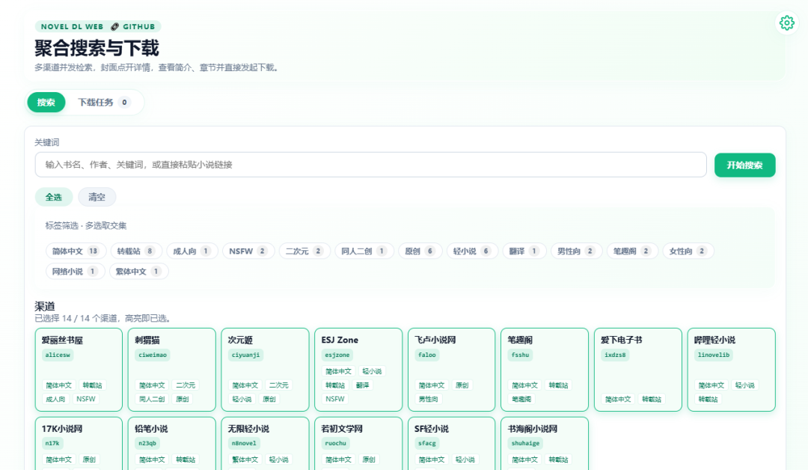808x470 pixels.
Task: Toggle the 刺猬猫 channel card
Action: point(171,369)
